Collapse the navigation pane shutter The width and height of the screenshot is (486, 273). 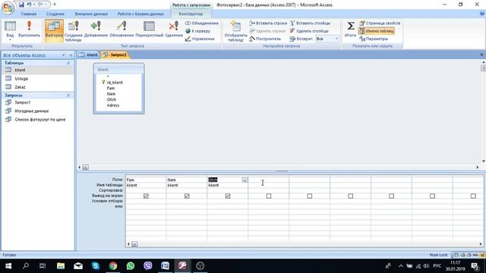[x=71, y=55]
